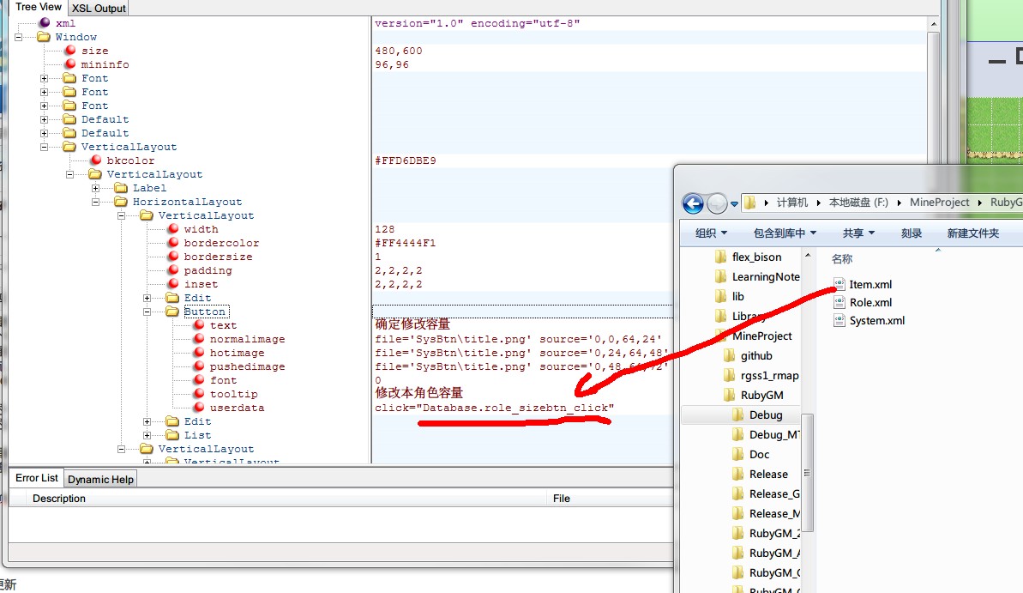Collapse the Button node in the tree
The width and height of the screenshot is (1023, 593).
(x=147, y=312)
